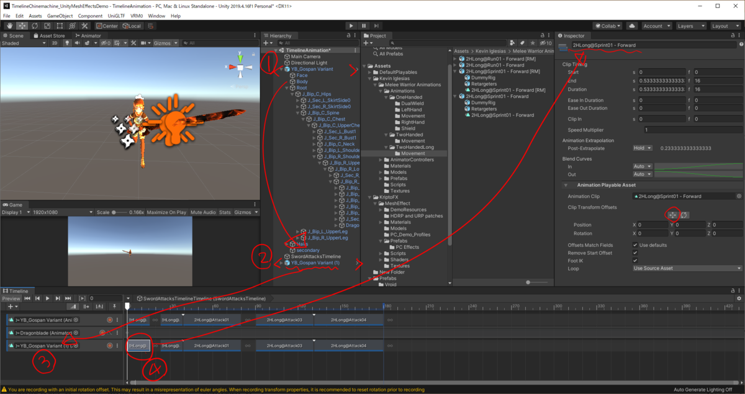This screenshot has height=394, width=745.
Task: Open Post-Extrapolate Hold dropdown
Action: pyautogui.click(x=643, y=148)
